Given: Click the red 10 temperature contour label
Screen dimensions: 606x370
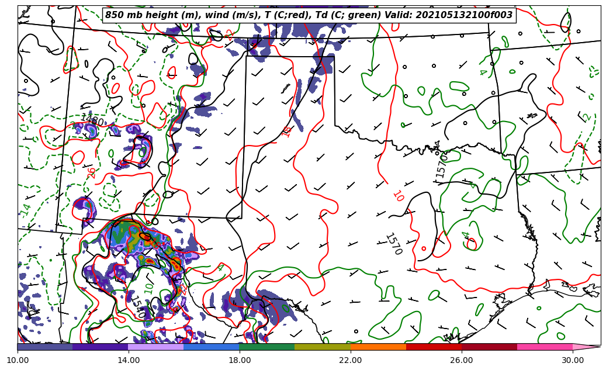Looking at the screenshot, I should [398, 196].
